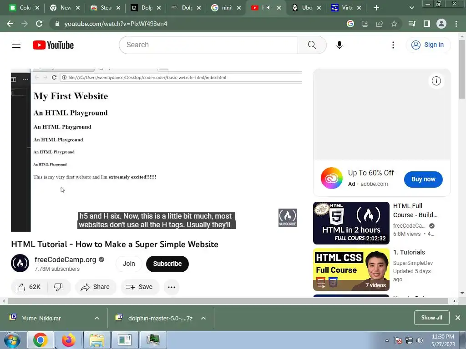Open Chrome profile avatar
The height and width of the screenshot is (349, 466).
[x=441, y=24]
